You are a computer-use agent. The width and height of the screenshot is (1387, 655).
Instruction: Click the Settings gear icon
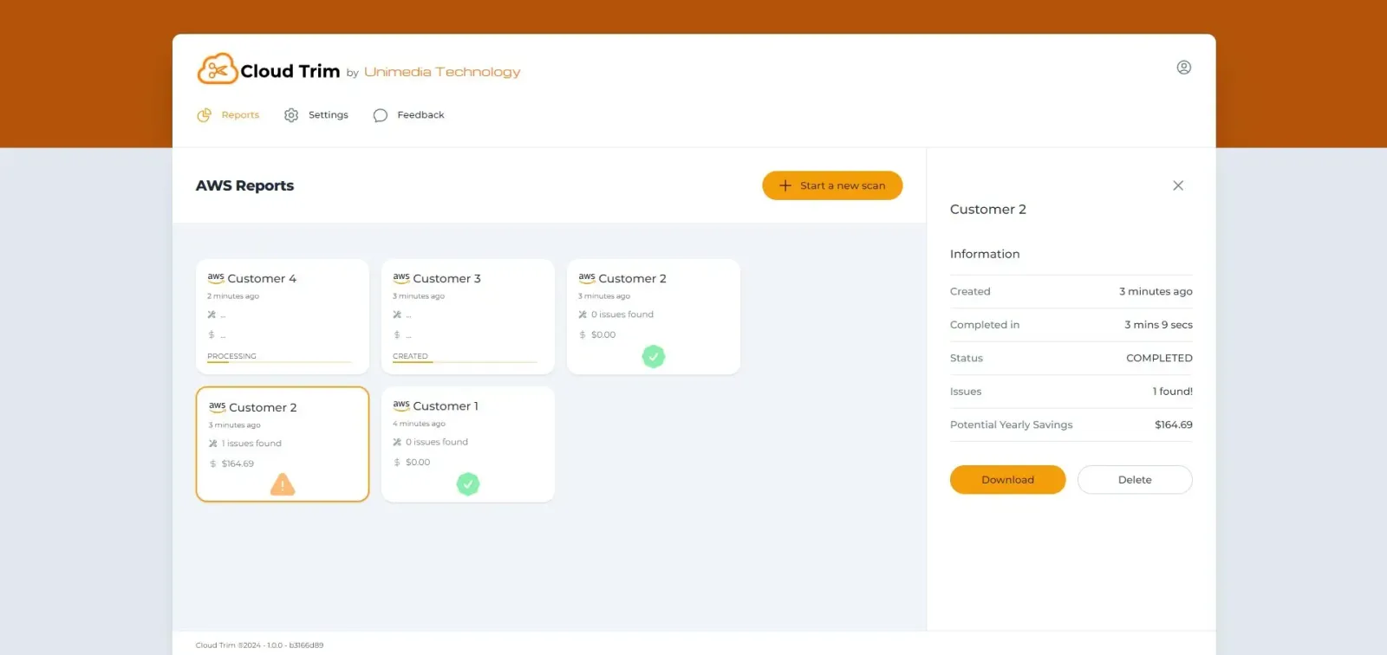pyautogui.click(x=291, y=115)
